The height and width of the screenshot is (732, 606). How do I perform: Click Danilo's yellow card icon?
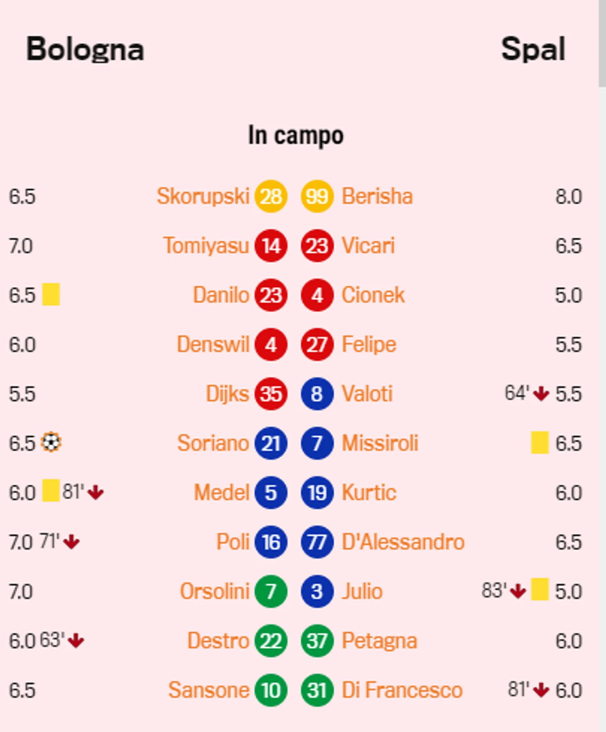point(51,294)
